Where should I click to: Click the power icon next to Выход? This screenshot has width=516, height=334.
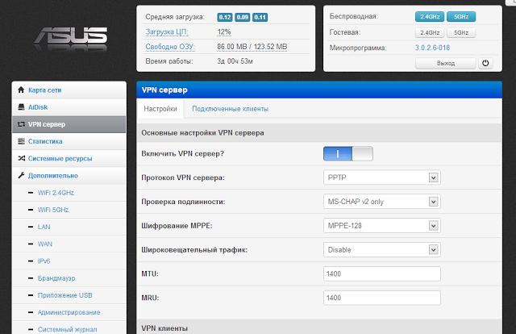pos(486,63)
